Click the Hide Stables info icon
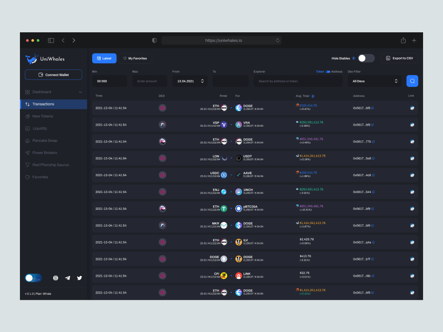This screenshot has width=443, height=332. pos(354,58)
